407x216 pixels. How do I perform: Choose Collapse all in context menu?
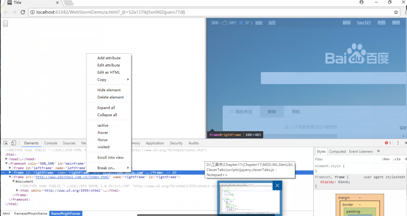(x=109, y=115)
